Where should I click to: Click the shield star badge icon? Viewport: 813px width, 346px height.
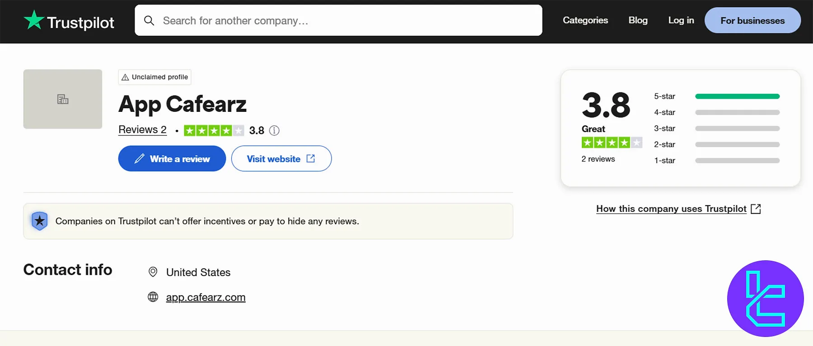[40, 221]
